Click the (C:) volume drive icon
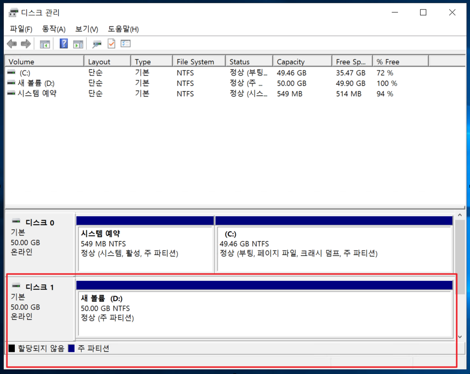The image size is (470, 374). [11, 72]
